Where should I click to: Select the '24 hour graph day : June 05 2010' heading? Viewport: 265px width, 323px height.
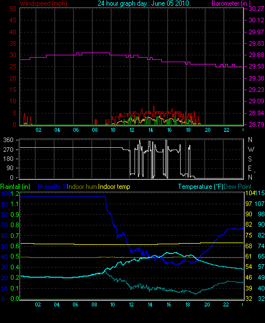pos(143,3)
